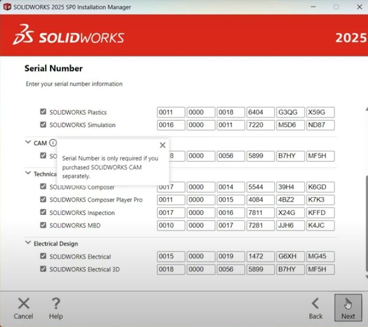
Task: Click MBD serial field containing K4JC
Action: tap(321, 226)
